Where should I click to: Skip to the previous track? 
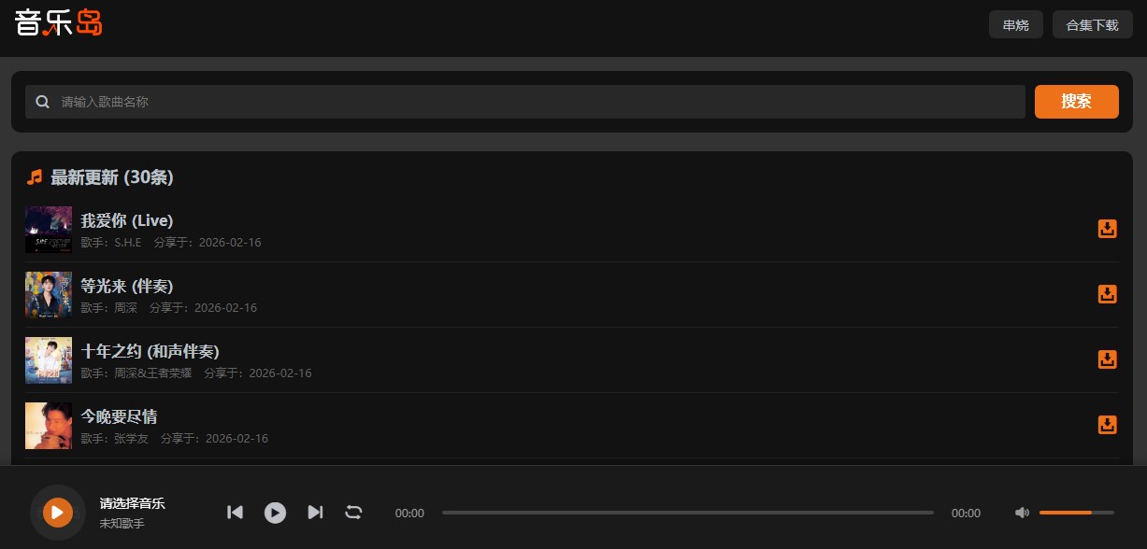pyautogui.click(x=236, y=512)
